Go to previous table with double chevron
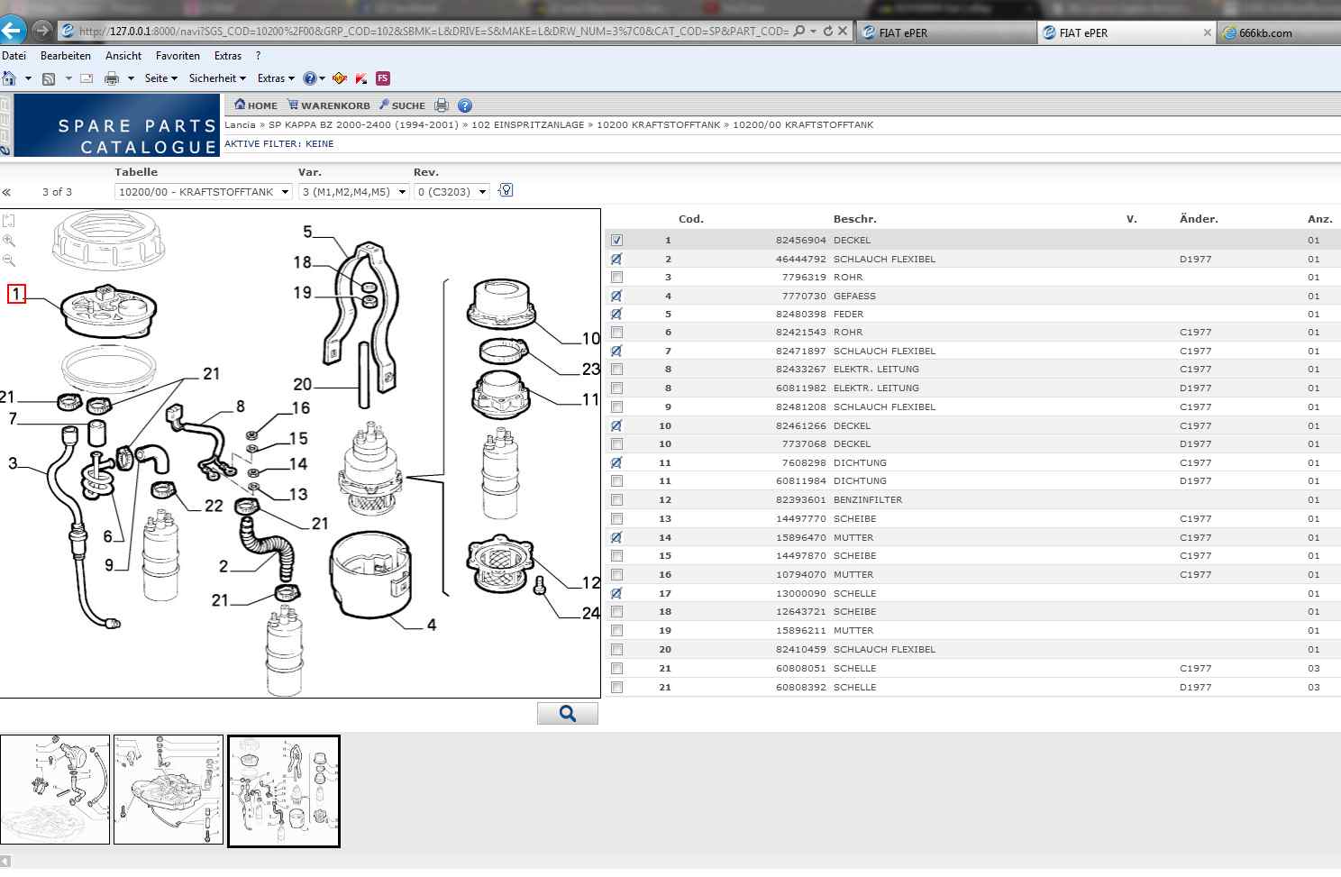This screenshot has width=1341, height=877. [x=6, y=192]
